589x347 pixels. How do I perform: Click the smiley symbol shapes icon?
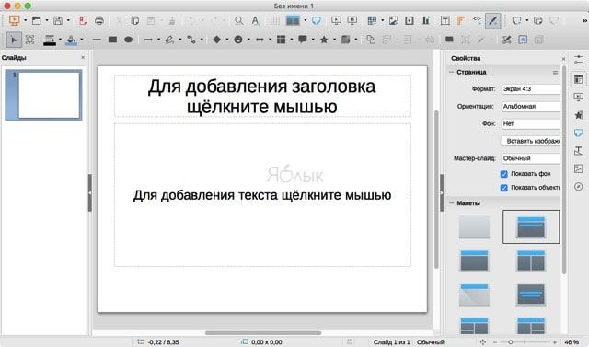point(238,40)
